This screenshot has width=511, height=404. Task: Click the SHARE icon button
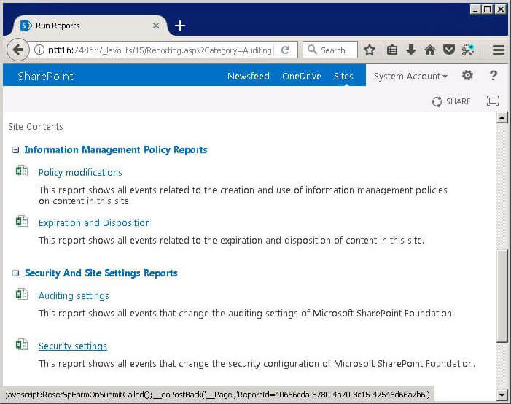451,101
